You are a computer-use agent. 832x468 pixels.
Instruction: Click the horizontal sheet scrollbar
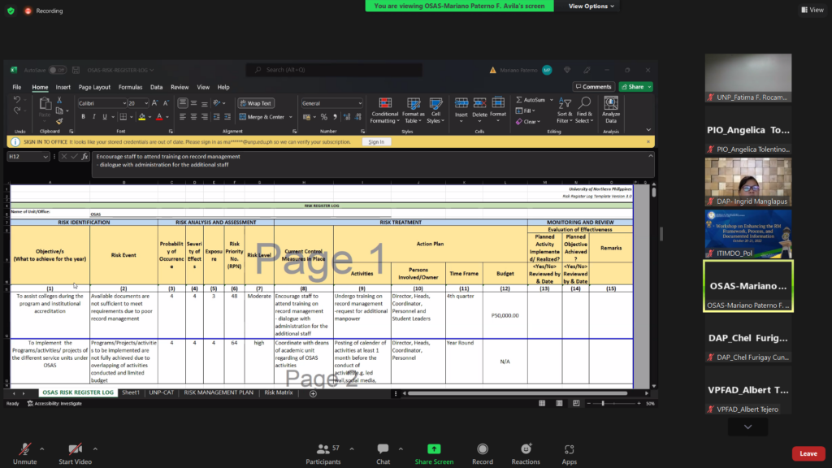point(518,394)
